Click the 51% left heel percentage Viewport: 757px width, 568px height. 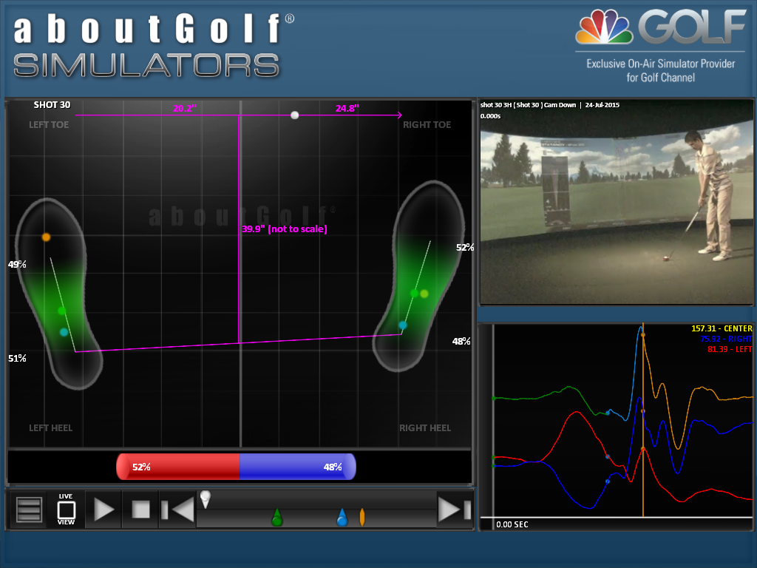point(17,359)
